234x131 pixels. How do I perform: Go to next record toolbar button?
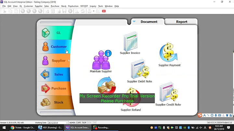pos(34,11)
